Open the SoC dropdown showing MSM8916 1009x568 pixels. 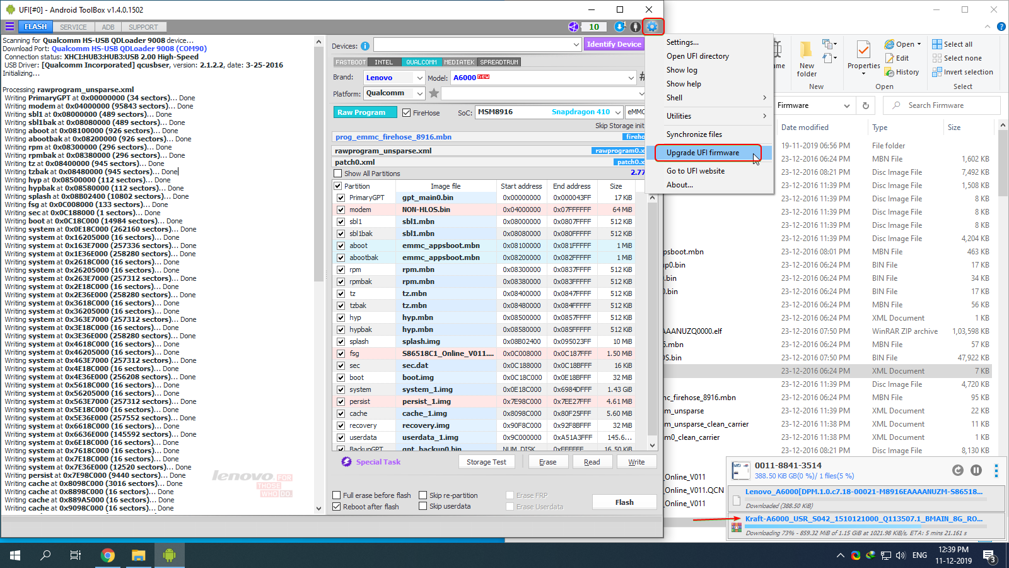tap(618, 112)
